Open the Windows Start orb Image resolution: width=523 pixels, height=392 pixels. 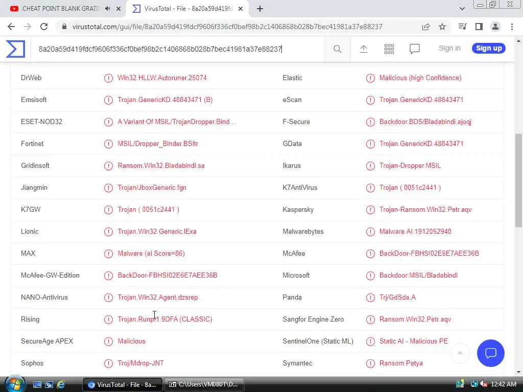click(x=14, y=384)
